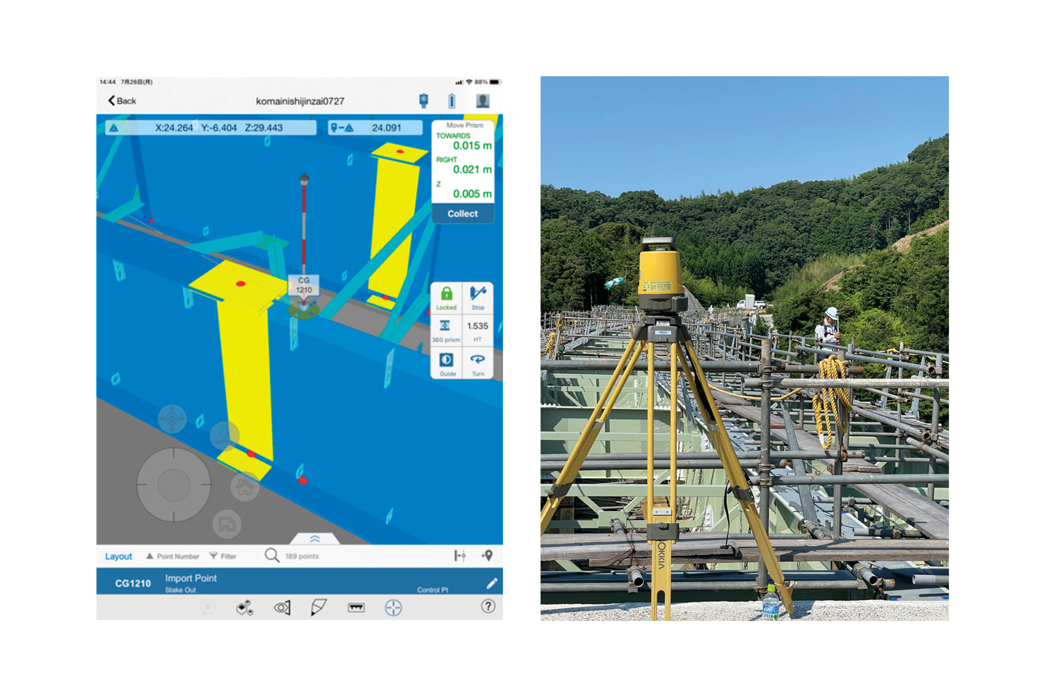Screen dimensions: 1045x697
Task: Open the Point Number sort dropdown
Action: 173,556
